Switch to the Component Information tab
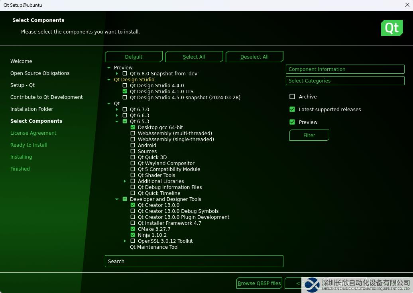Image resolution: width=413 pixels, height=293 pixels. [345, 69]
